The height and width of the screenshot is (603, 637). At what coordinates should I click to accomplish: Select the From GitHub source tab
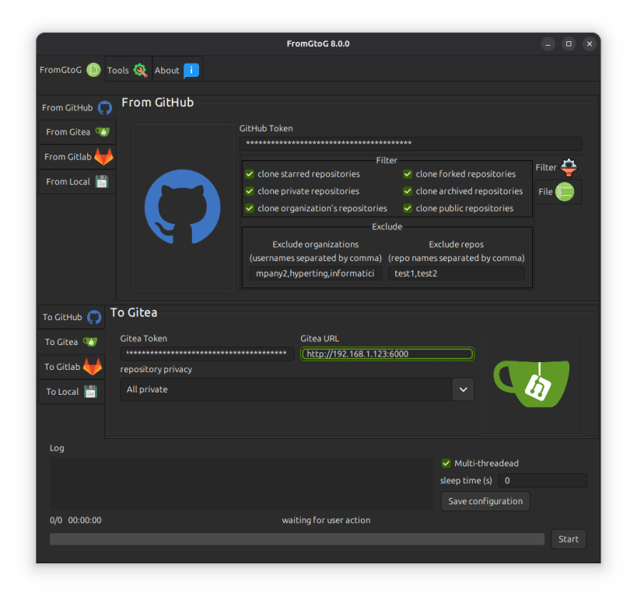point(77,107)
